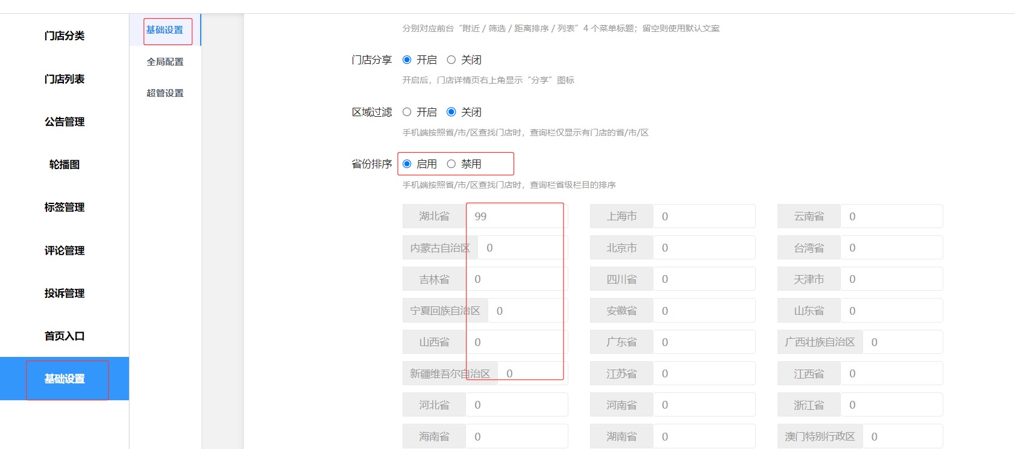Select 关闭 for 区域过滤

[451, 112]
